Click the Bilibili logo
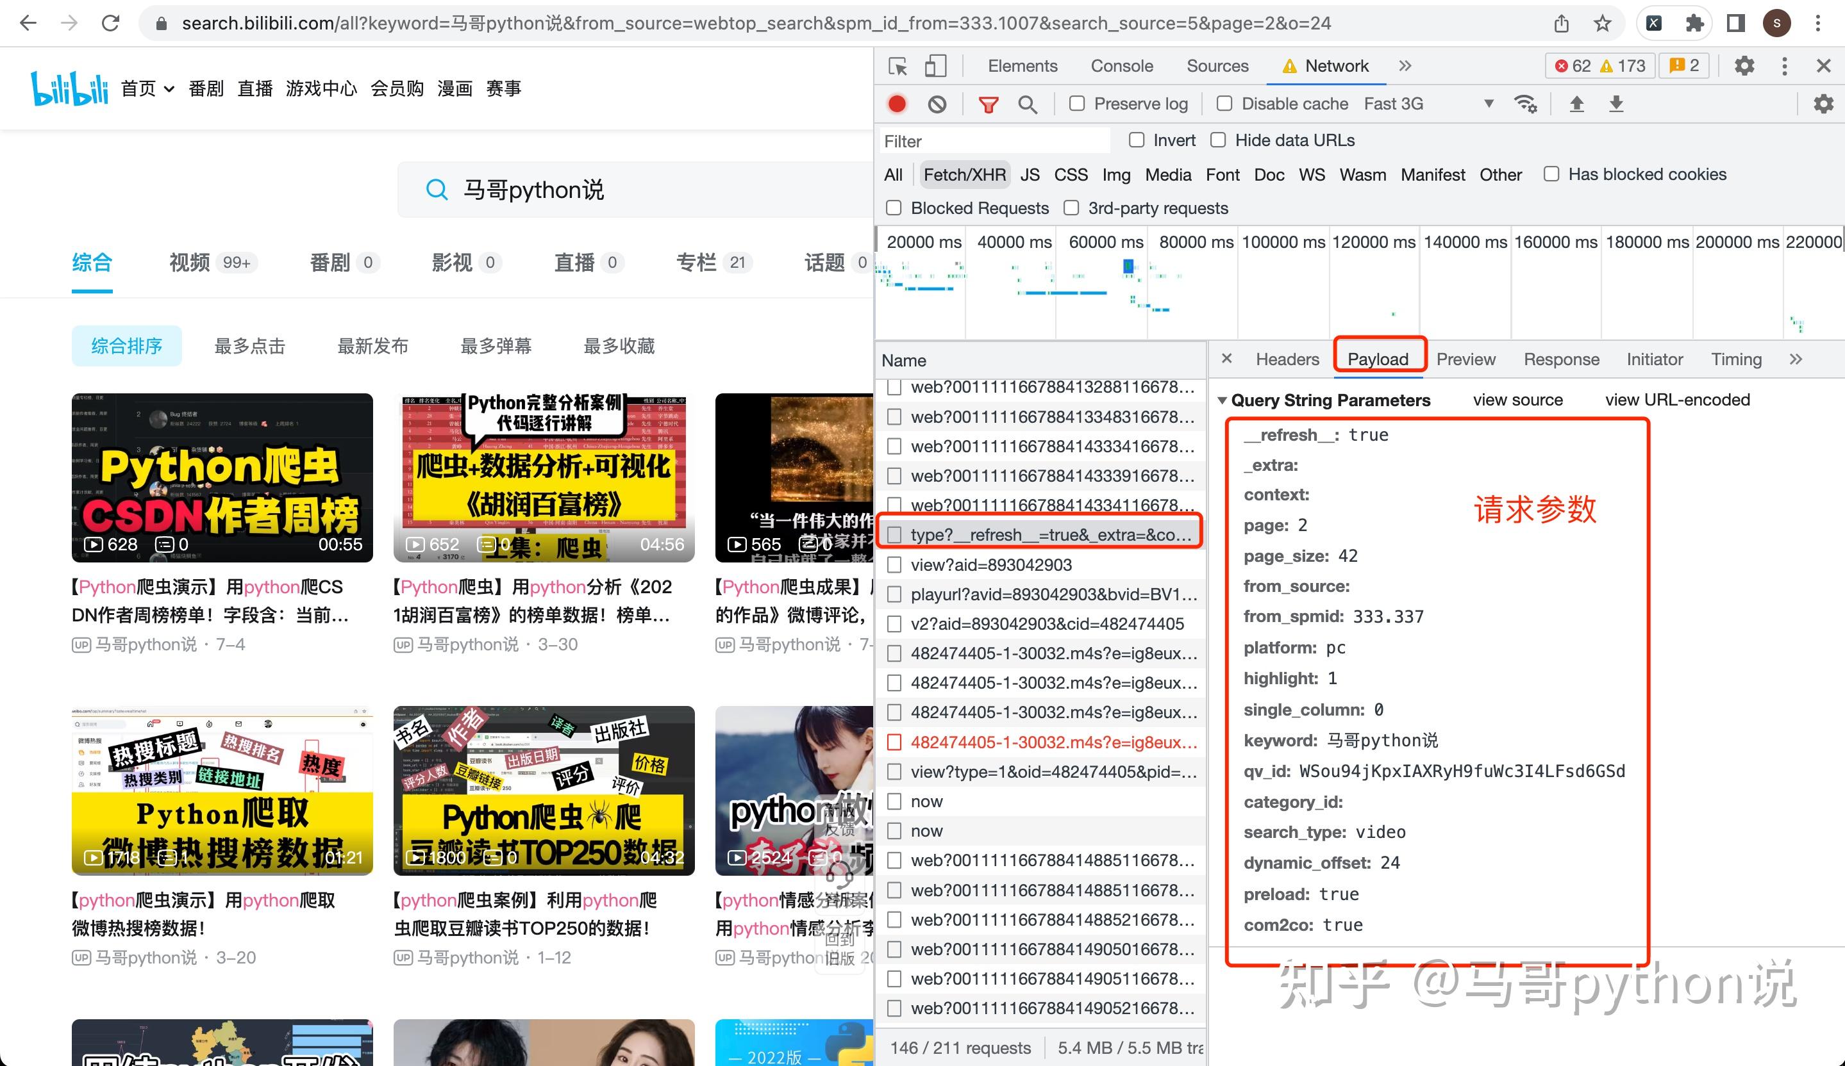Viewport: 1845px width, 1066px height. coord(69,88)
